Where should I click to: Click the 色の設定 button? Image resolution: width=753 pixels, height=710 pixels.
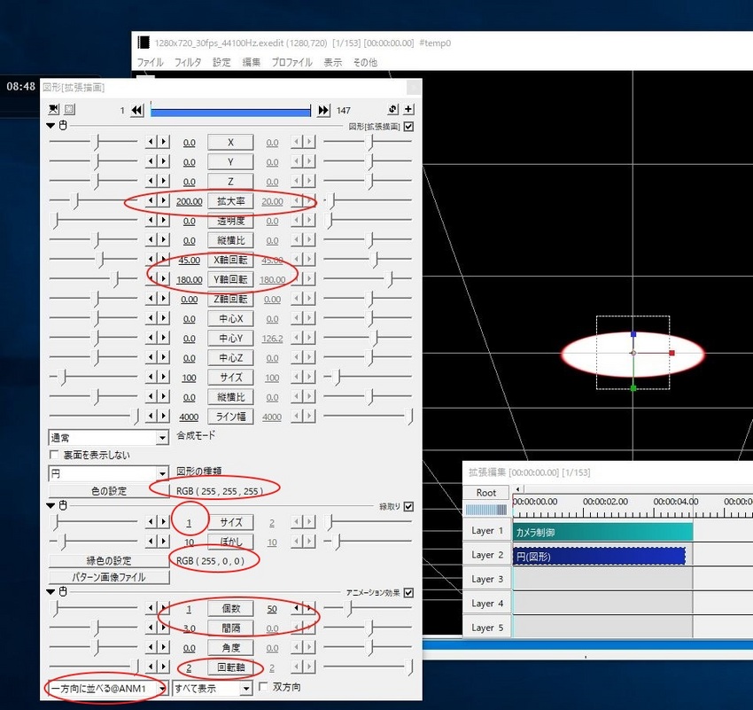[x=109, y=491]
